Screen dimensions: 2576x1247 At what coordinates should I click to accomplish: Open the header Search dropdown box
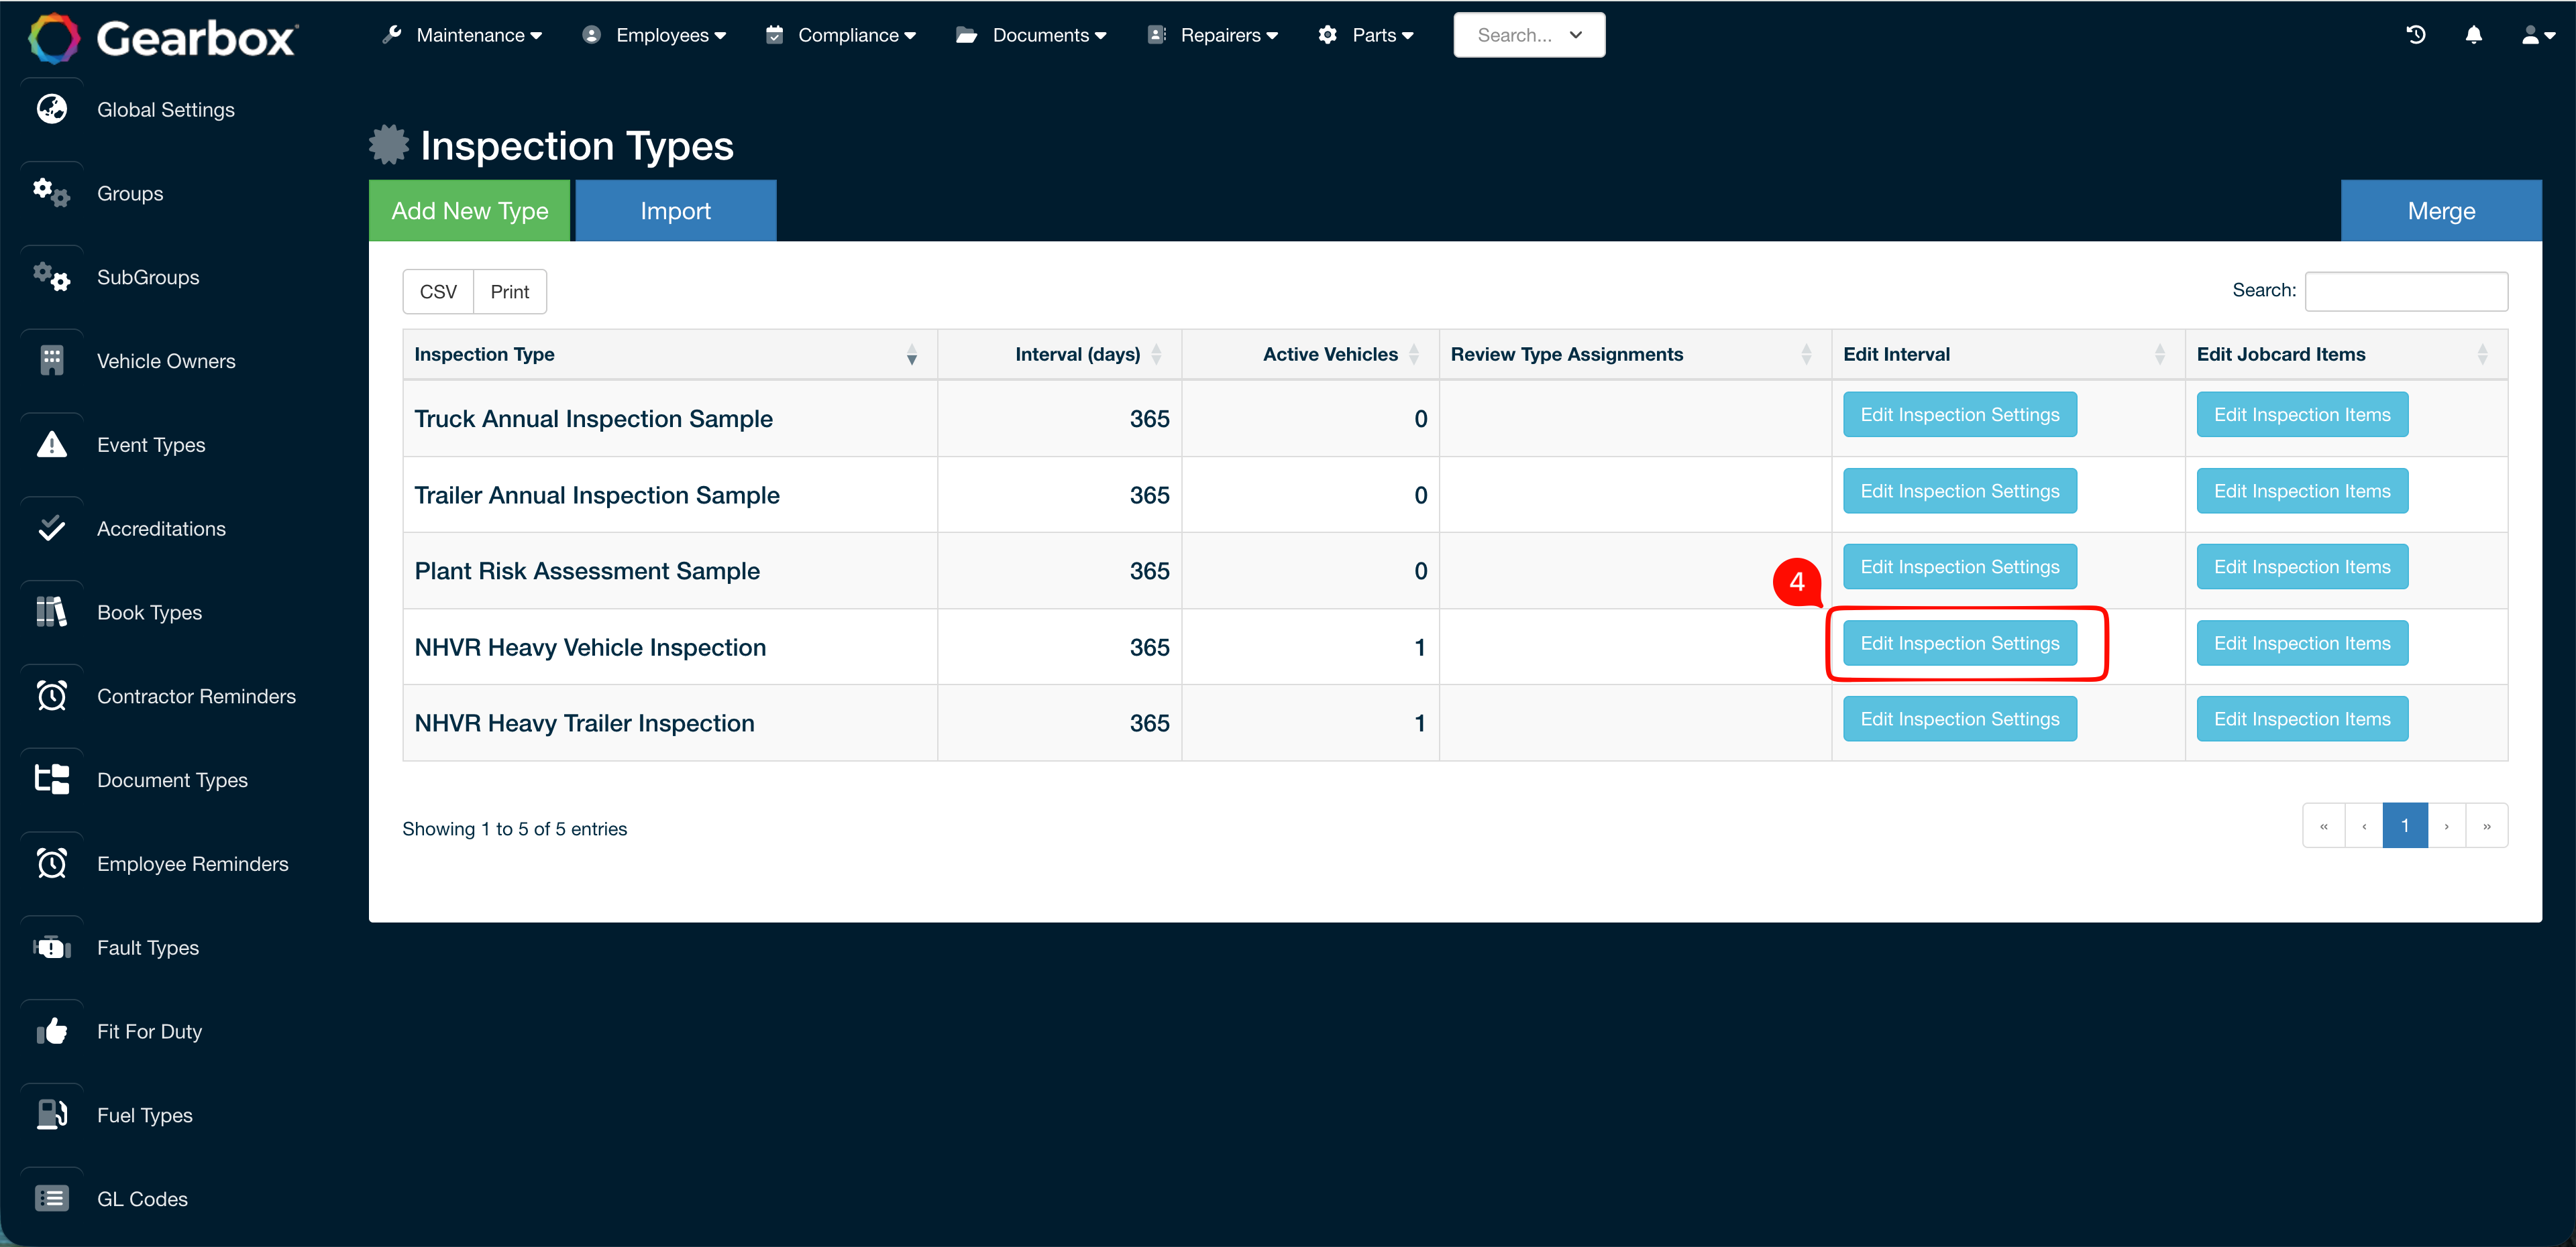(1529, 35)
